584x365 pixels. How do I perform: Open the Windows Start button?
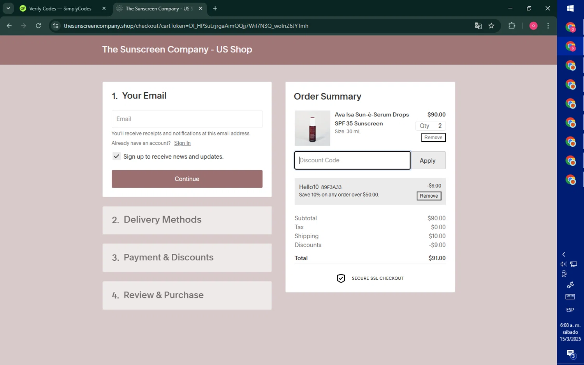570,8
